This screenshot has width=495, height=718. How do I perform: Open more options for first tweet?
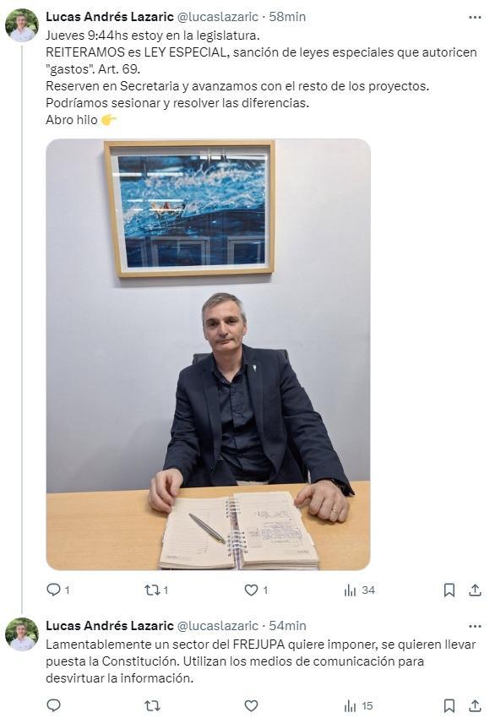(x=476, y=18)
